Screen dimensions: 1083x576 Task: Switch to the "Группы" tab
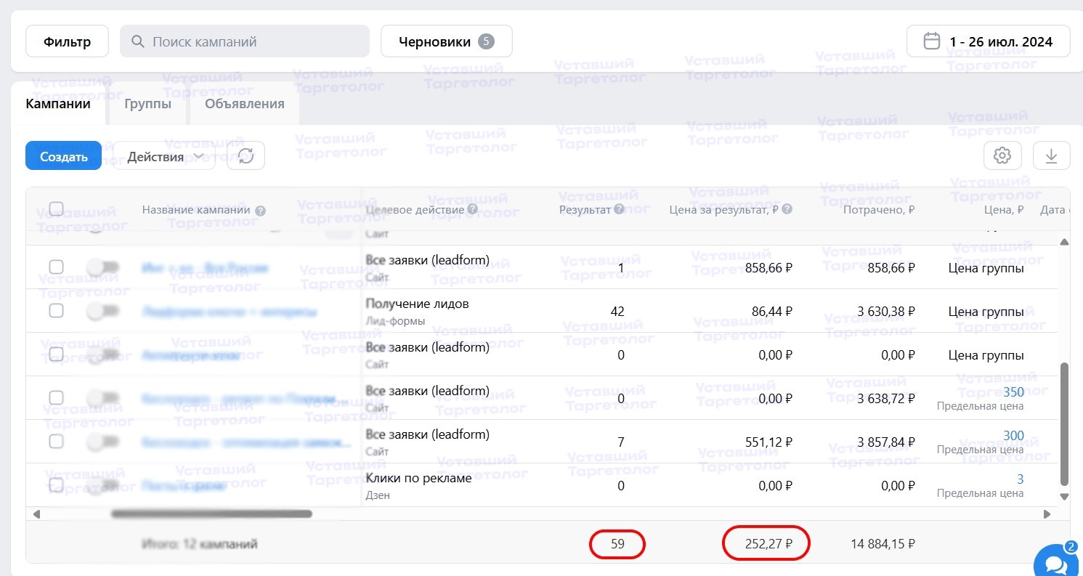[147, 104]
